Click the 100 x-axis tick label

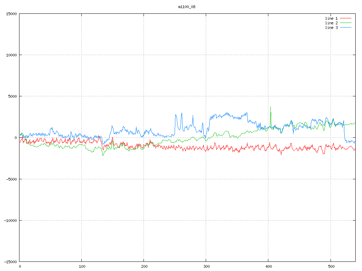tap(82, 266)
